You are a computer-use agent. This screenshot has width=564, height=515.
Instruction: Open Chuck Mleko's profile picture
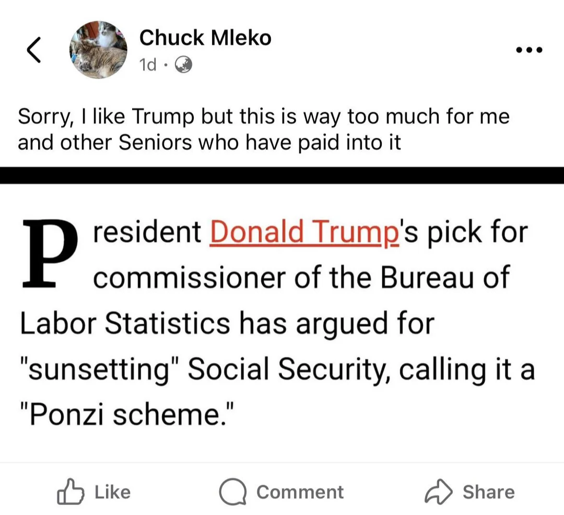(x=99, y=50)
